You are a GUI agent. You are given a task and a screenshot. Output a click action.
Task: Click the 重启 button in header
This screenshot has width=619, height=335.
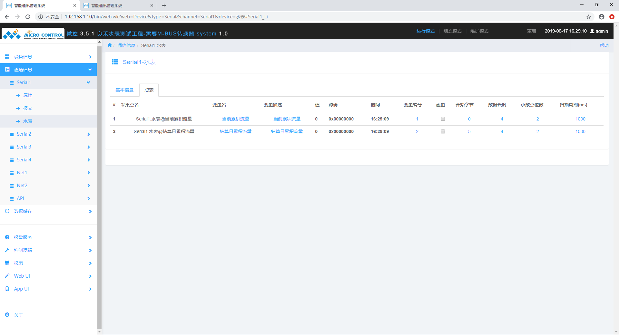coord(532,31)
